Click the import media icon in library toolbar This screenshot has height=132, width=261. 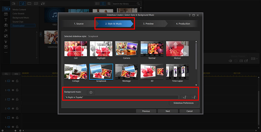point(14,3)
